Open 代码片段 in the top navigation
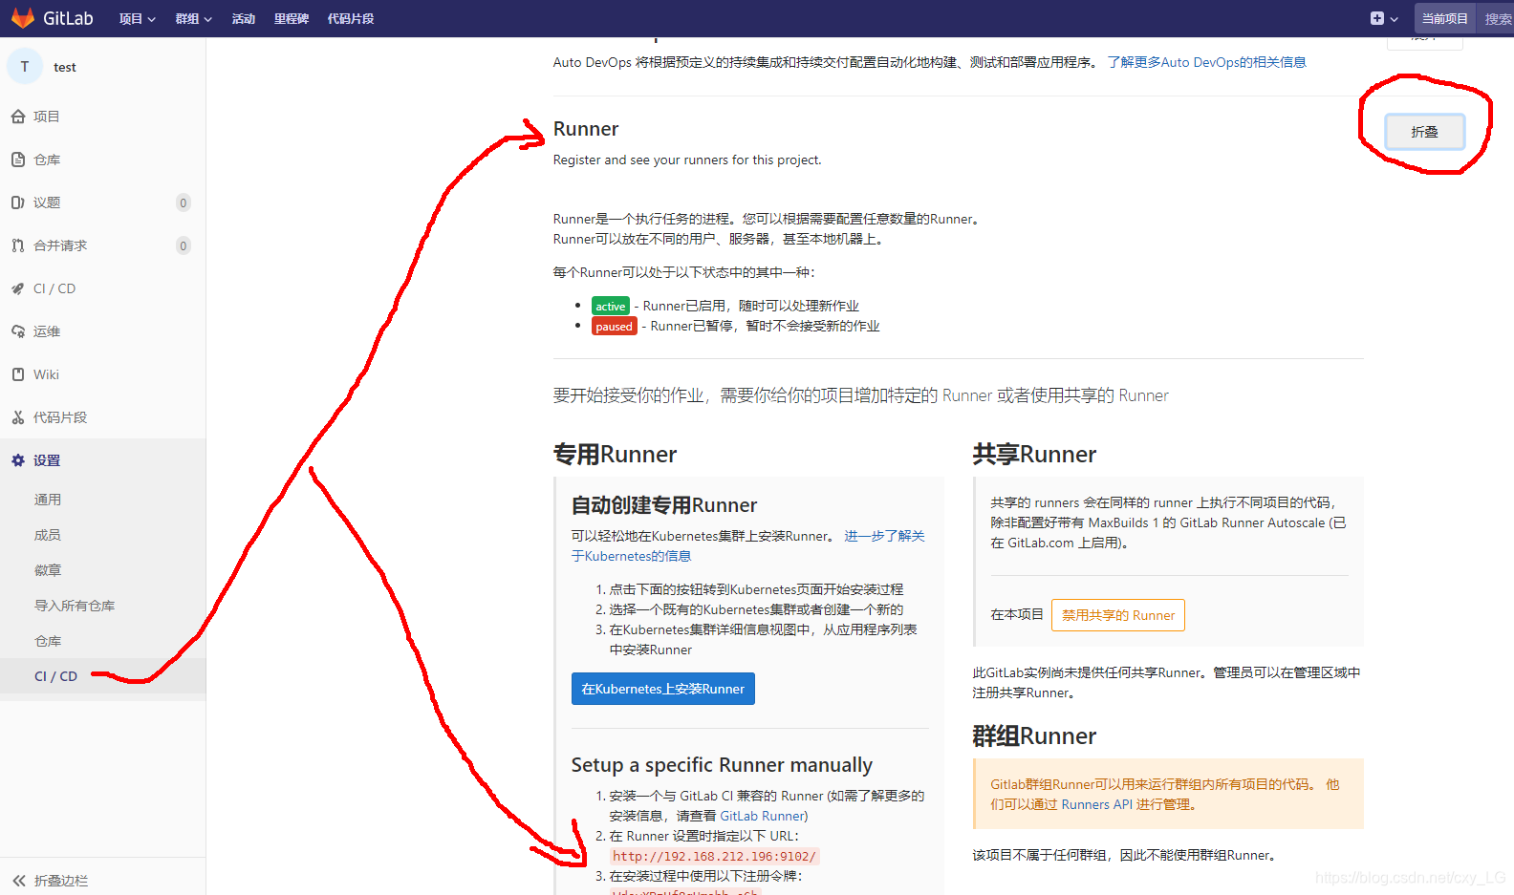The width and height of the screenshot is (1514, 895). point(351,19)
